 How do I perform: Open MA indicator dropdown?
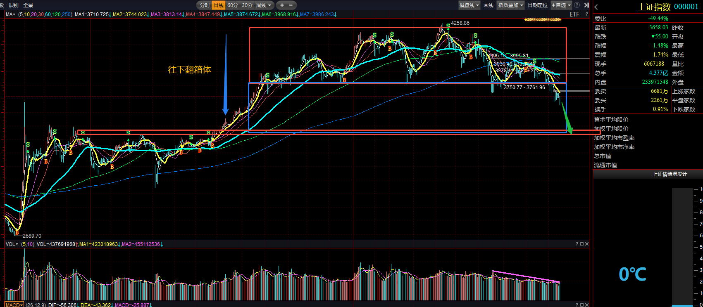[10, 14]
